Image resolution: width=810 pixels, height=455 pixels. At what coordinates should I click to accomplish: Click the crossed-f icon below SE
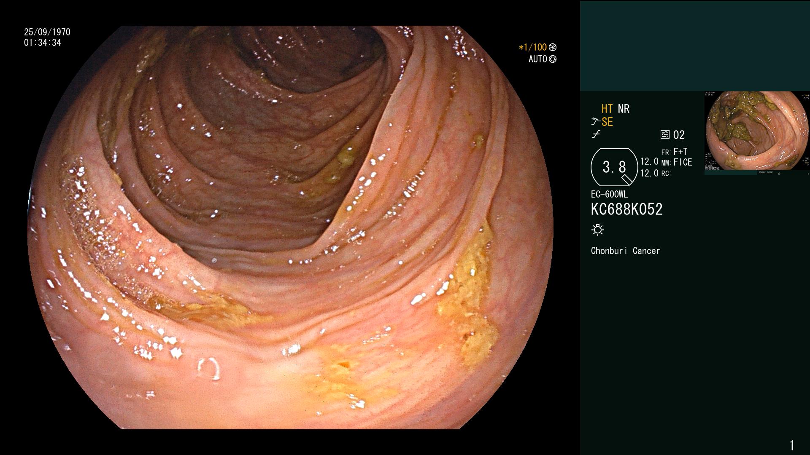click(x=597, y=134)
